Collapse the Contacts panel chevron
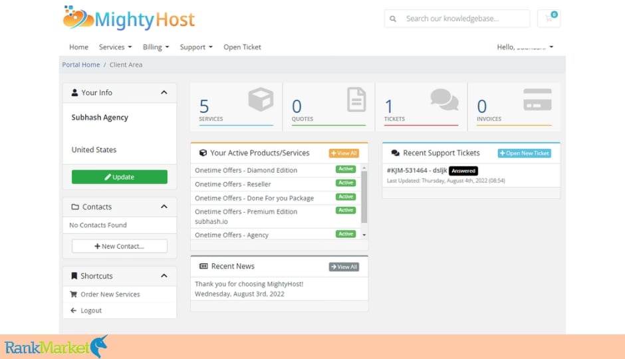The width and height of the screenshot is (625, 359). (164, 206)
